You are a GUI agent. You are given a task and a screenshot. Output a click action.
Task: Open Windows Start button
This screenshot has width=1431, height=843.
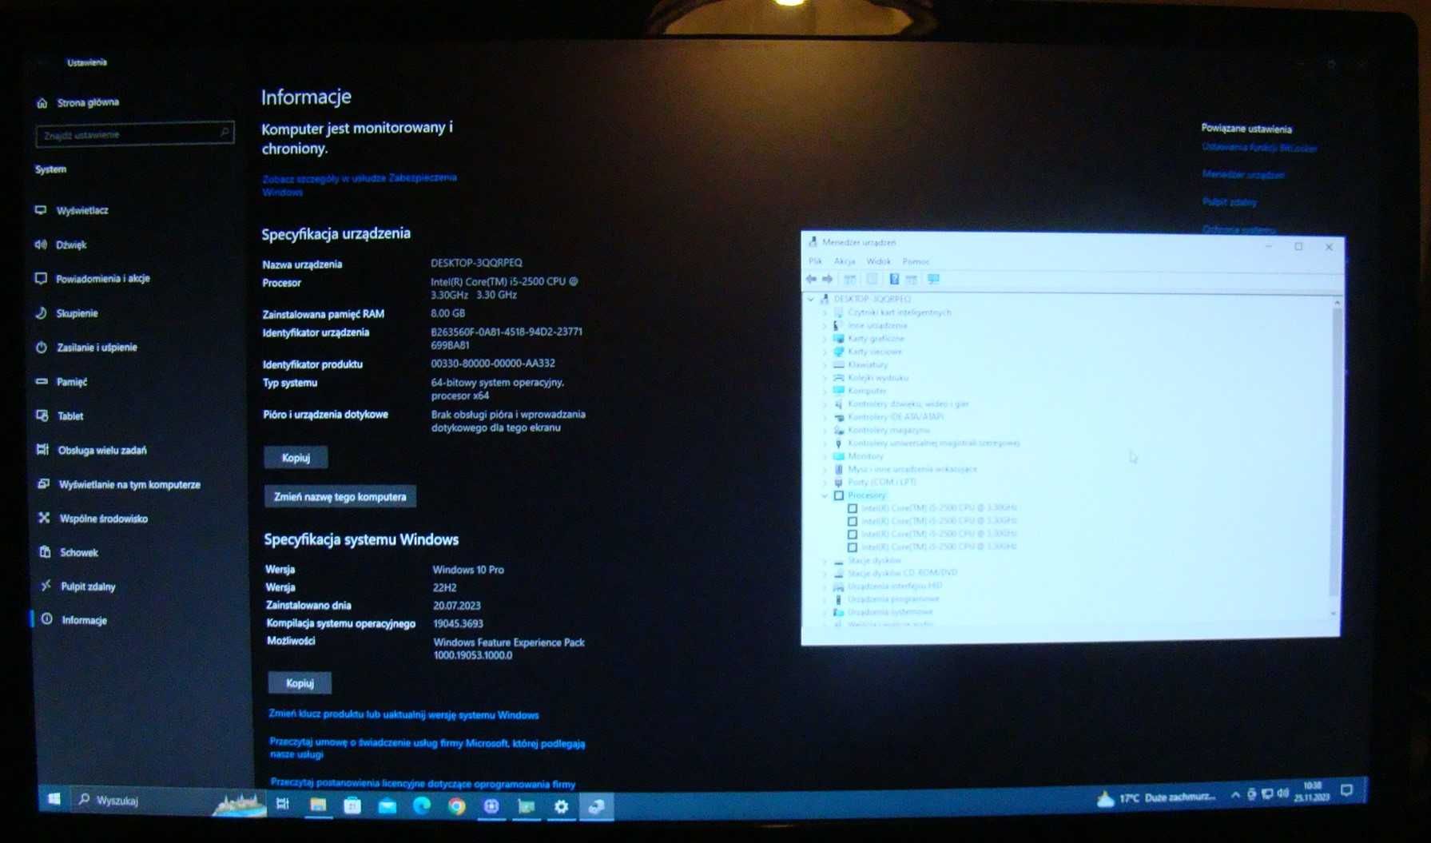54,799
